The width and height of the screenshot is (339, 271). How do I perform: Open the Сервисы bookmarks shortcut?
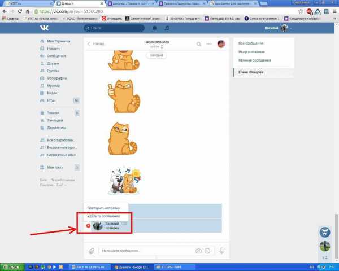click(x=11, y=19)
